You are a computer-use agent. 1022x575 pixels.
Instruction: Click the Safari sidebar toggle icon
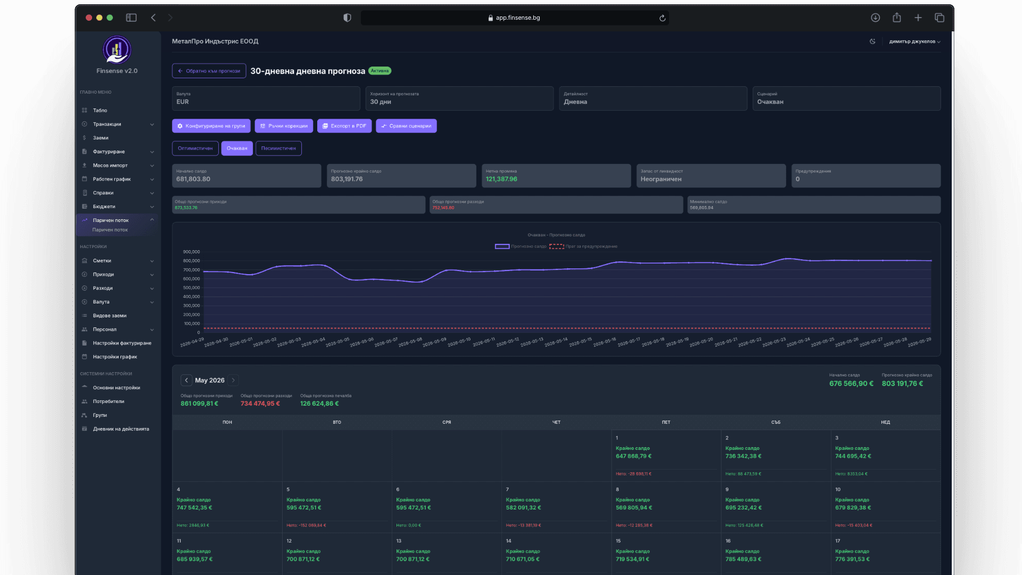pyautogui.click(x=131, y=18)
